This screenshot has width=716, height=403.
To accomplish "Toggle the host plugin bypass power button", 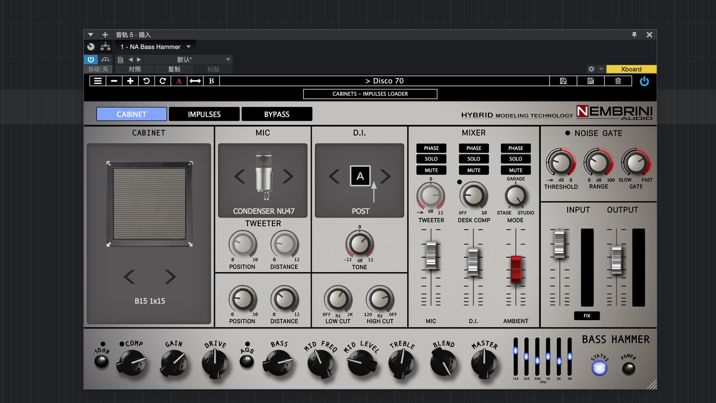I will [x=91, y=59].
